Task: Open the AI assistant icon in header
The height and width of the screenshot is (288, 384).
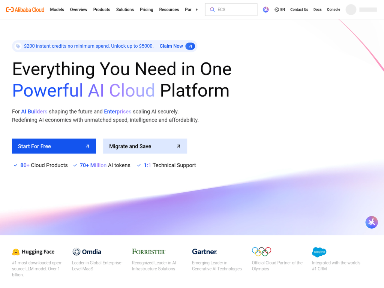Action: [x=266, y=9]
